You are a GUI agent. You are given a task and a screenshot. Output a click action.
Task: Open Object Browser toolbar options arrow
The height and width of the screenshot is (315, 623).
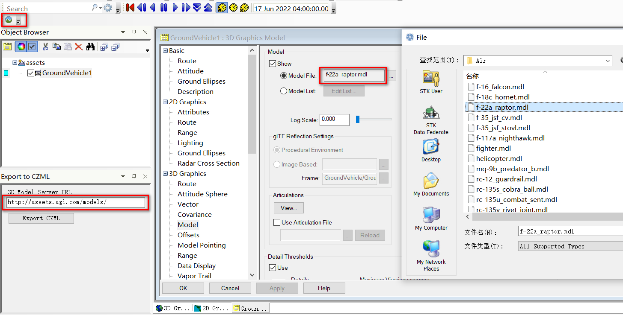point(147,50)
